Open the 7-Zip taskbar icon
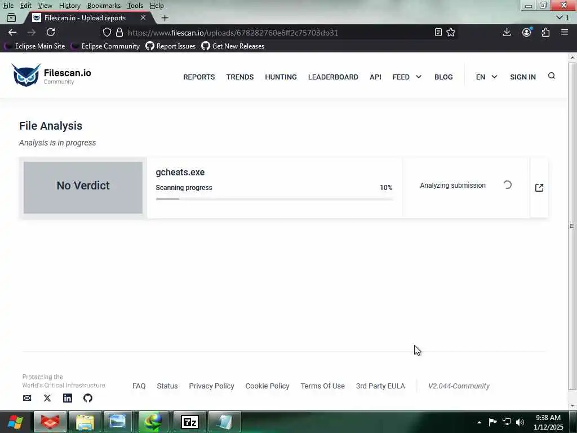 pyautogui.click(x=190, y=422)
